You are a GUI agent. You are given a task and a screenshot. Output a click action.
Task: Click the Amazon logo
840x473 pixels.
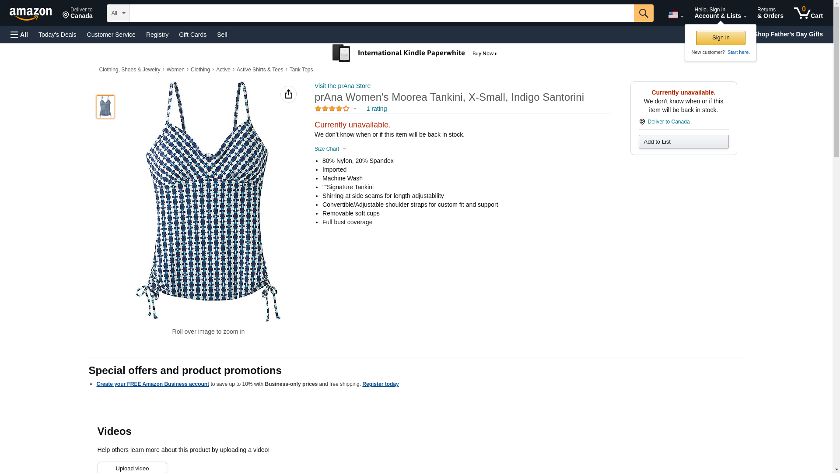pyautogui.click(x=31, y=14)
